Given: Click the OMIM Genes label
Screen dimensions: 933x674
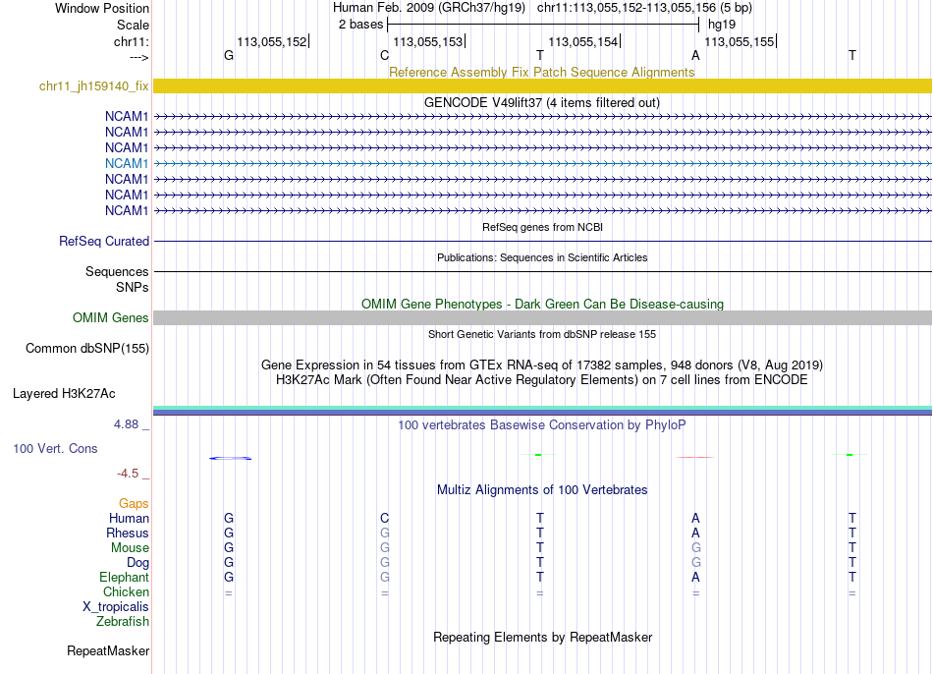Looking at the screenshot, I should (x=110, y=318).
